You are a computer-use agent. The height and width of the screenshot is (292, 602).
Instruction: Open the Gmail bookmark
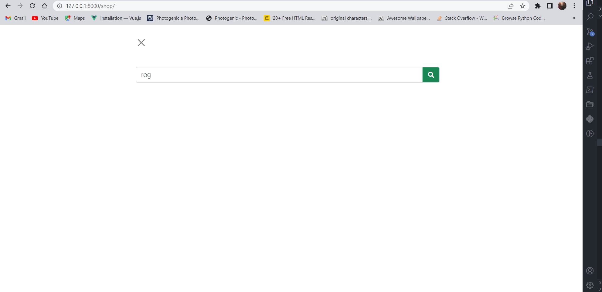[16, 18]
